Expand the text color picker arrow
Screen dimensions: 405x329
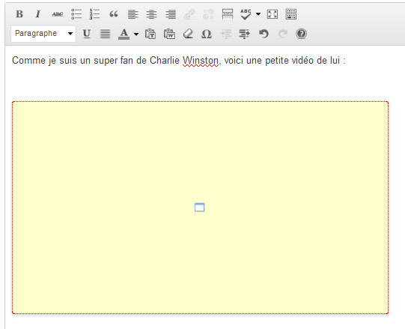[x=136, y=34]
